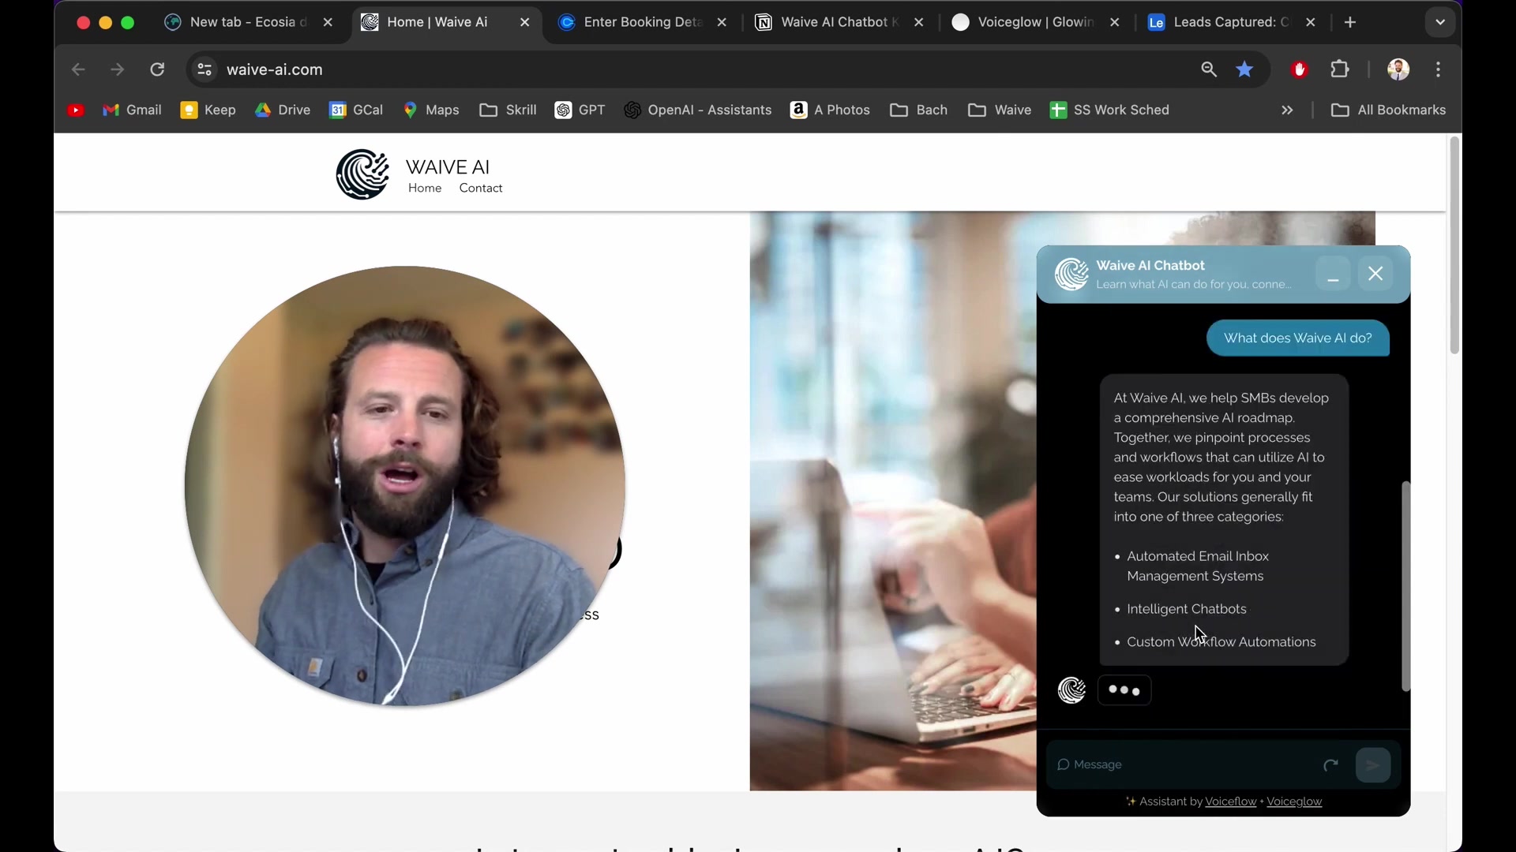Click the green macOS fullscreen window button
Viewport: 1516px width, 852px height.
point(128,23)
